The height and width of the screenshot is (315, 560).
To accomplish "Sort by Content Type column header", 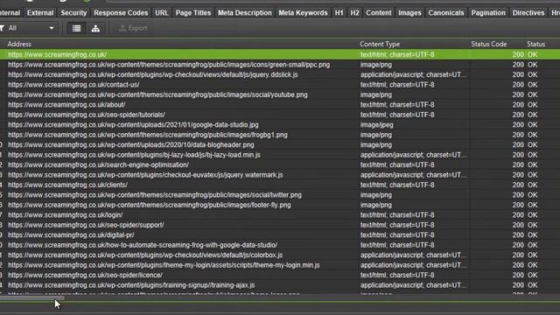I will point(380,45).
